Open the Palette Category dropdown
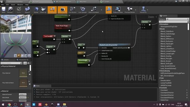190x107 pixels. pyautogui.click(x=178, y=19)
